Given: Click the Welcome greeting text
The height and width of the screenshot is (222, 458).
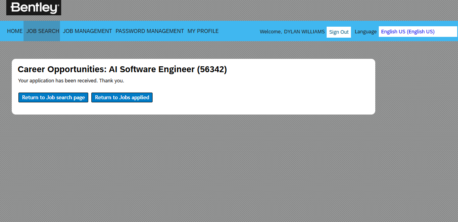Looking at the screenshot, I should 270,32.
